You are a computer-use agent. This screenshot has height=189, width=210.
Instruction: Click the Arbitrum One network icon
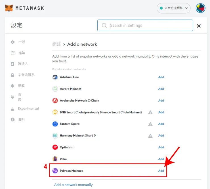(55, 77)
